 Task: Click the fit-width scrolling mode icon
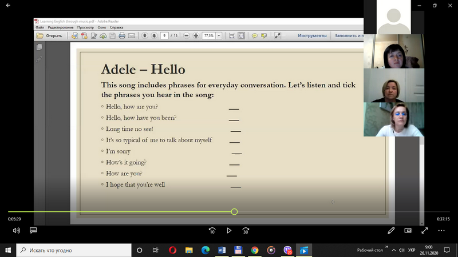232,35
